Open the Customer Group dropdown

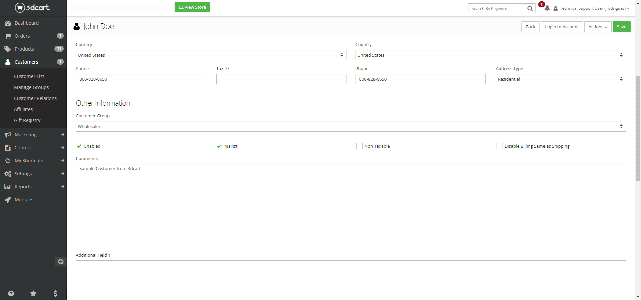351,126
